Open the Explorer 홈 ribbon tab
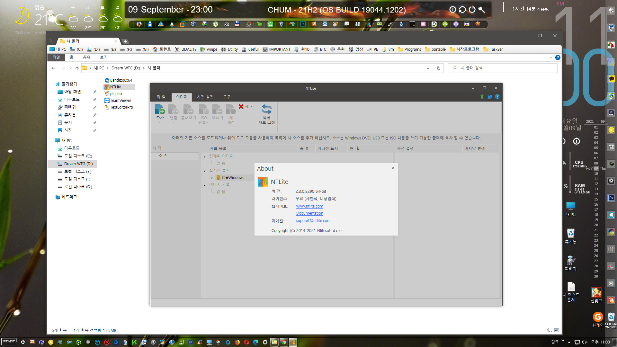 point(72,57)
